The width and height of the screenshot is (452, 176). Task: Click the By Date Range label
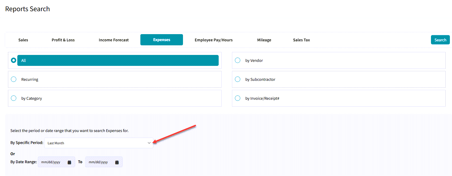click(x=24, y=162)
